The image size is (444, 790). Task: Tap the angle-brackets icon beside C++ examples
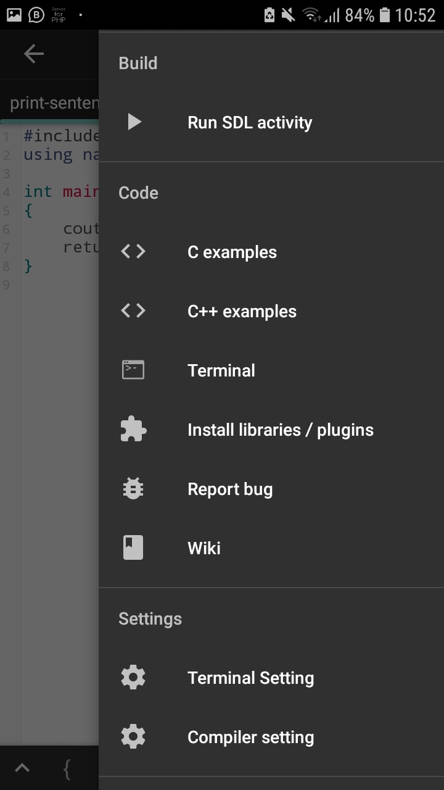(x=133, y=310)
